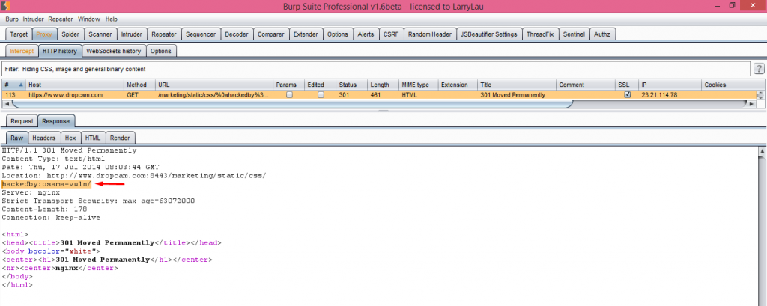This screenshot has width=767, height=306.
Task: Open the Window menu
Action: pyautogui.click(x=89, y=19)
